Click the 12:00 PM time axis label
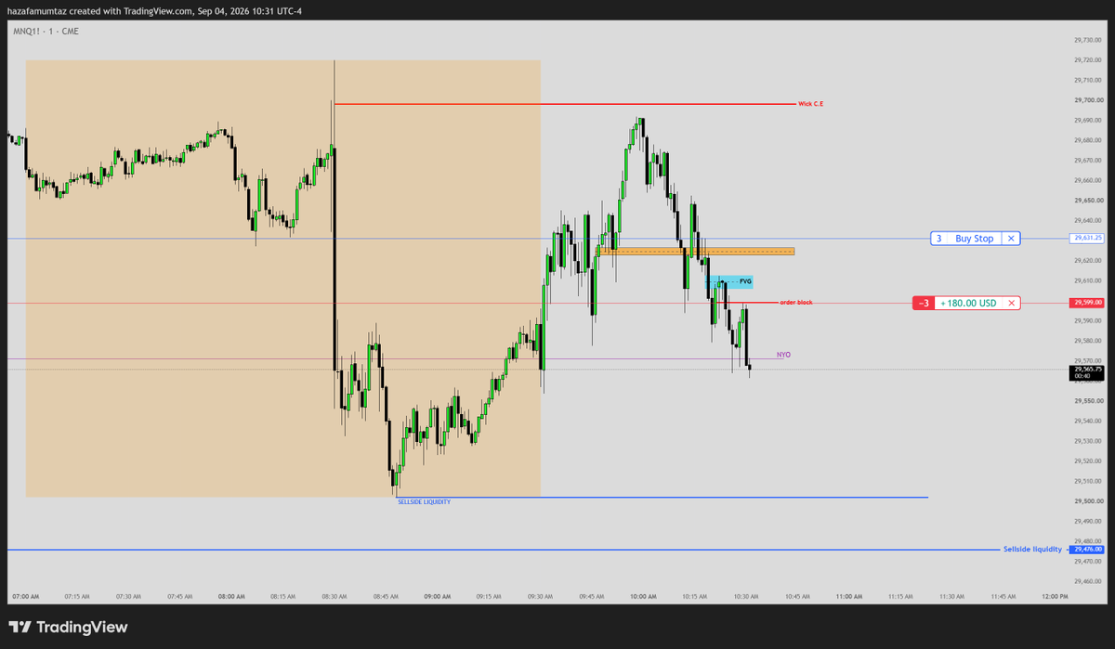 click(1056, 596)
